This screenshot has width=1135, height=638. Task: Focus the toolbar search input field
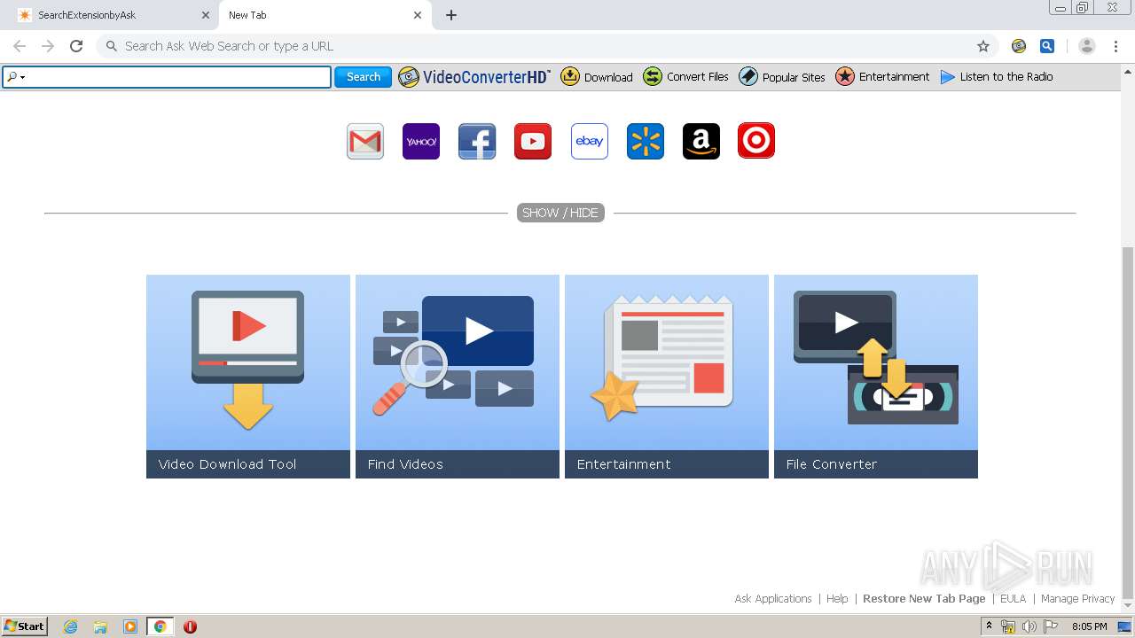(x=167, y=77)
